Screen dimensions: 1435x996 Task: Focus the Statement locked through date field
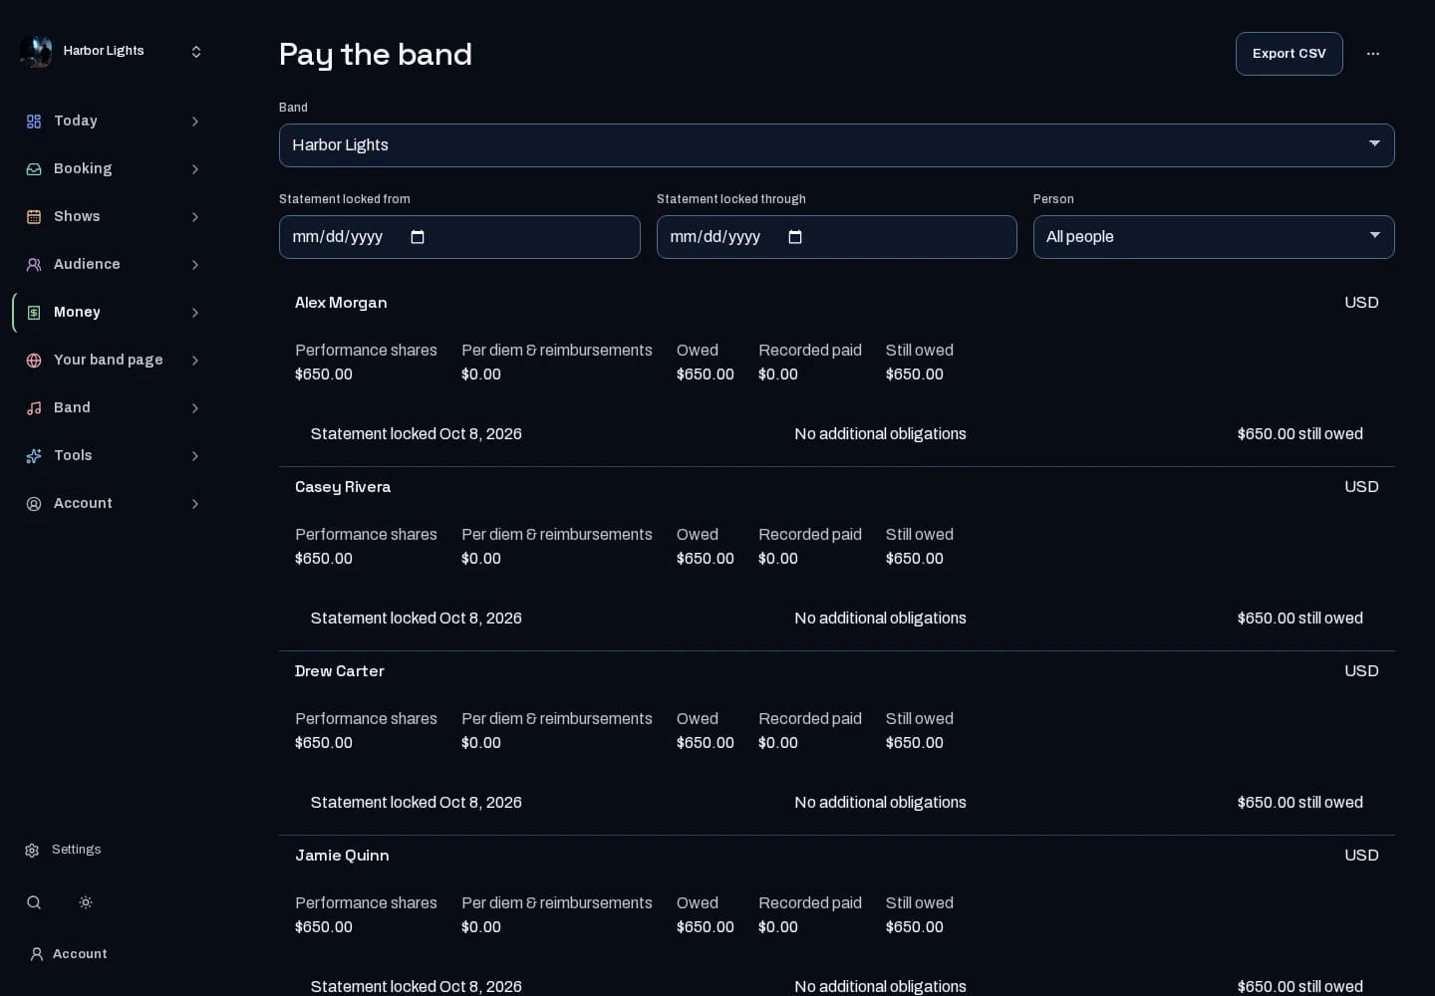(x=837, y=237)
